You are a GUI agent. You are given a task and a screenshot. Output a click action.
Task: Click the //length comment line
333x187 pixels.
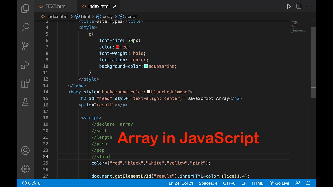[x=102, y=137]
